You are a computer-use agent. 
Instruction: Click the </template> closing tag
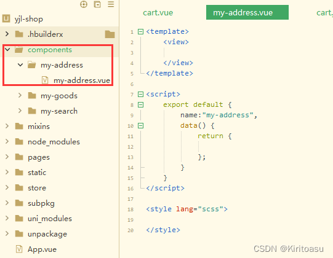[x=169, y=73]
